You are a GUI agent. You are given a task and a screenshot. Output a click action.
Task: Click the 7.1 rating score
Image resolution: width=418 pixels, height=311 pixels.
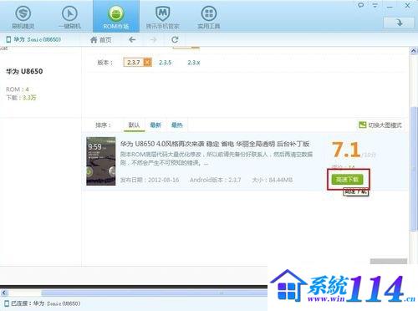(346, 150)
